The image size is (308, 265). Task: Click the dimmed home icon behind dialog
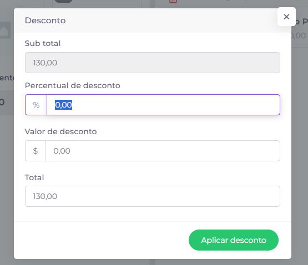click(x=4, y=30)
